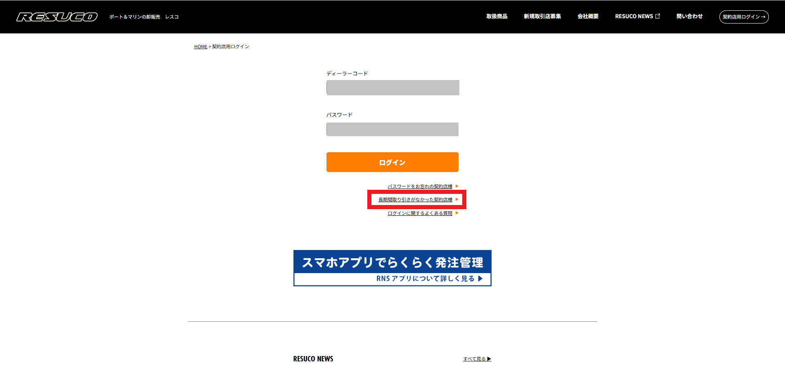Screen dimensions: 785x375
Task: Click orange arrow next to パスワードをお忘れの契約店様
Action: pyautogui.click(x=457, y=186)
